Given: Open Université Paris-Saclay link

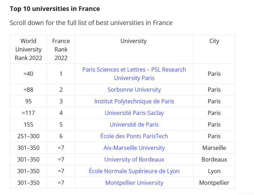Looking at the screenshot, I should 134,113.
